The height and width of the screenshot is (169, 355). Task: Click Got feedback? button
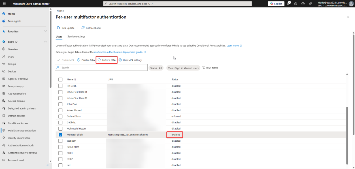[91, 28]
